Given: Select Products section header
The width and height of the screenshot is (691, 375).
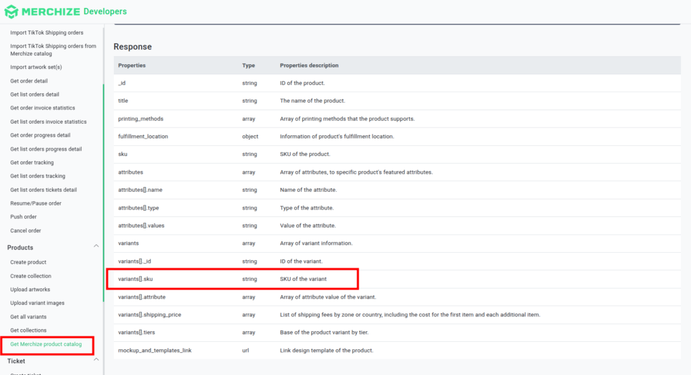Looking at the screenshot, I should tap(20, 248).
